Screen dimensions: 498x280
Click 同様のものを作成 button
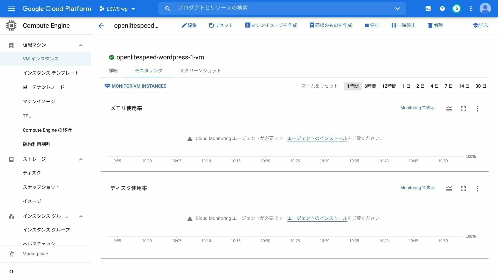pyautogui.click(x=331, y=25)
